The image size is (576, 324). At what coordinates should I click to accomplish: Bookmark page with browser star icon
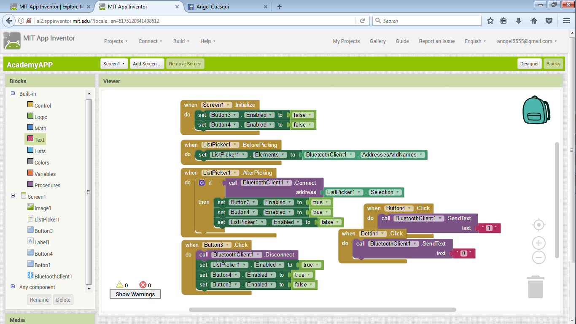click(x=490, y=21)
